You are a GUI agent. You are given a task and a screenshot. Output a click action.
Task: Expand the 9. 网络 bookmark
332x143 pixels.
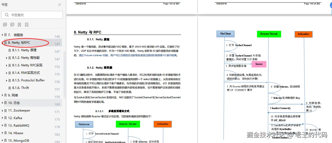pos(2,95)
